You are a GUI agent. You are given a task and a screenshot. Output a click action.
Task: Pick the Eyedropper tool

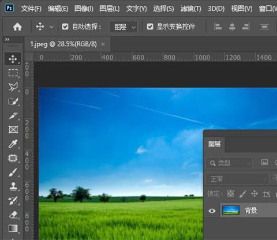click(13, 144)
